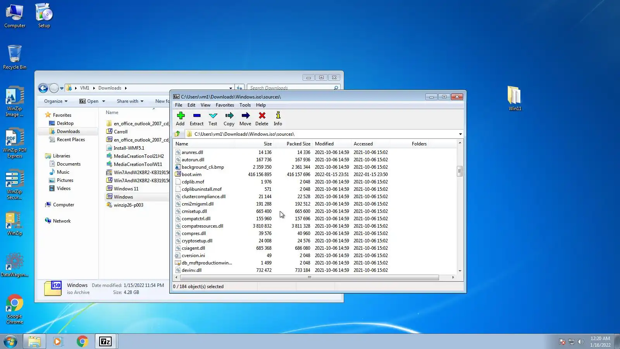This screenshot has width=620, height=349.
Task: Select the Computer desktop icon
Action: pos(15,16)
